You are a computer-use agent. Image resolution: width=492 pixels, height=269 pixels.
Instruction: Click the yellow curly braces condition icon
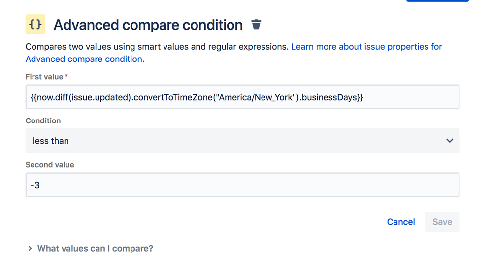[35, 25]
